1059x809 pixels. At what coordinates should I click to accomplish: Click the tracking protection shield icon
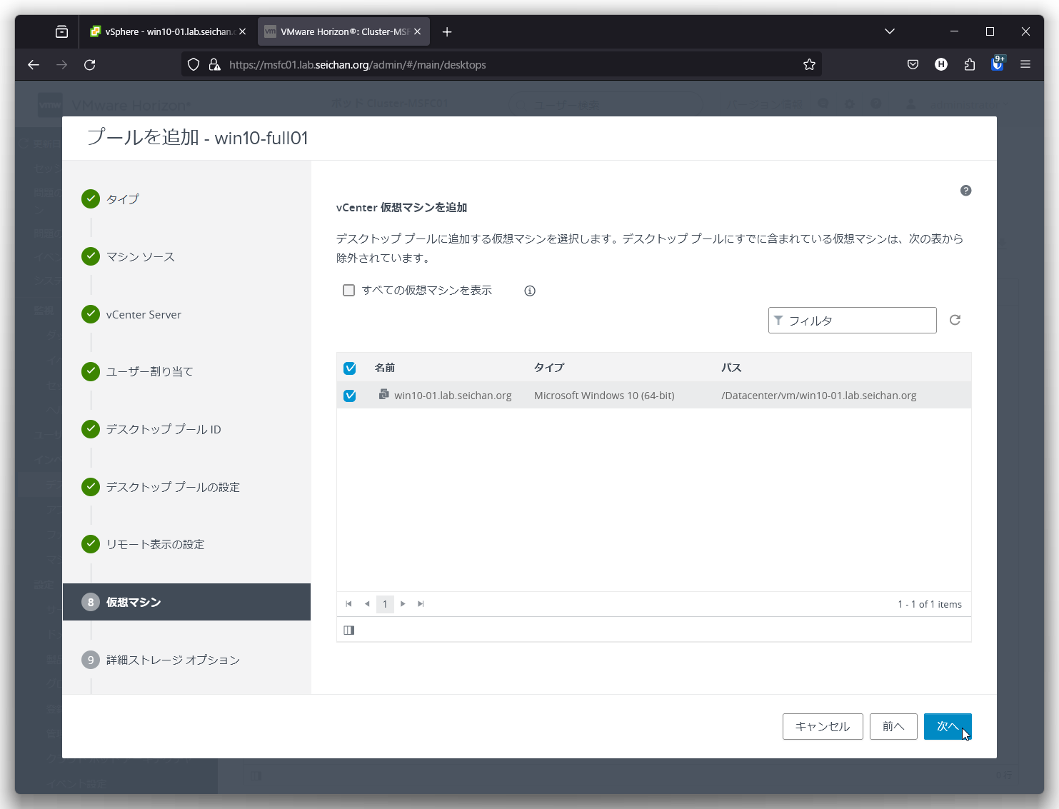194,65
